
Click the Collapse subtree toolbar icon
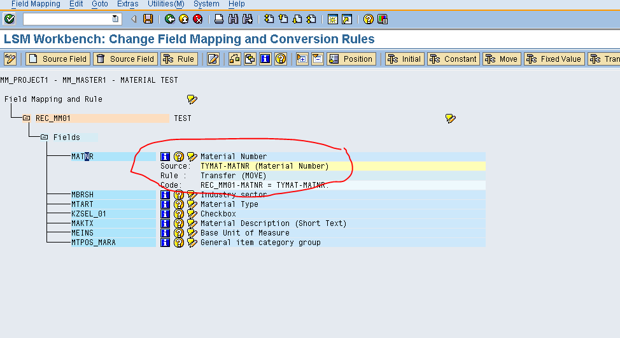(318, 59)
